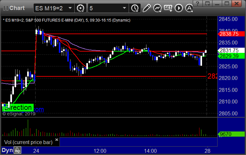
Task: Click the 2810.00 price axis label
Action: click(x=228, y=102)
